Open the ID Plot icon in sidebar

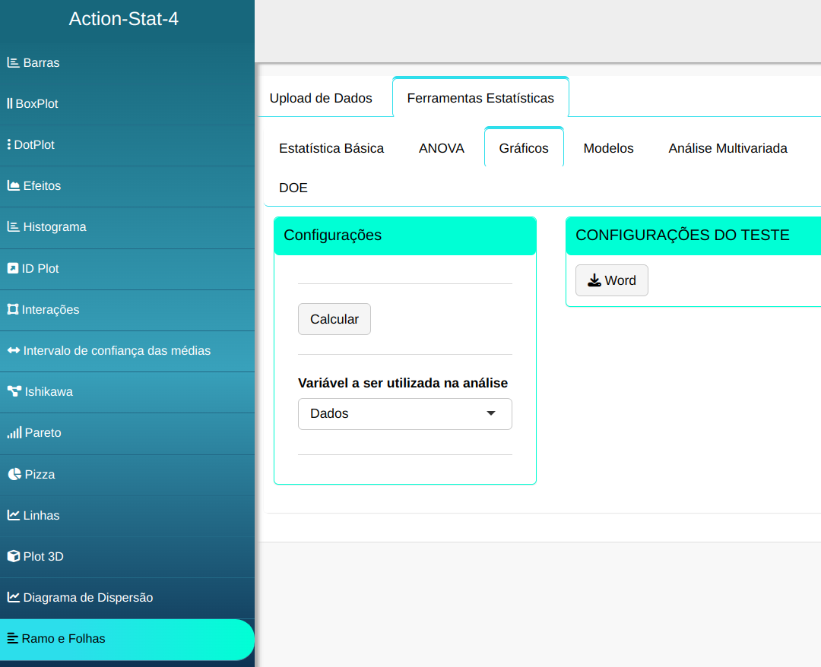[13, 268]
